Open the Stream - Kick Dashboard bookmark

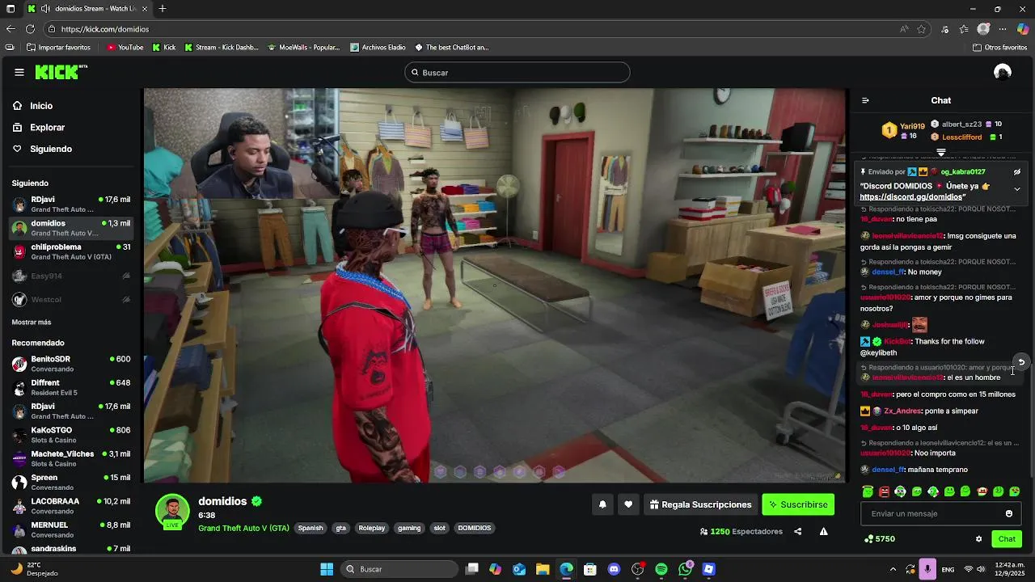(x=222, y=48)
